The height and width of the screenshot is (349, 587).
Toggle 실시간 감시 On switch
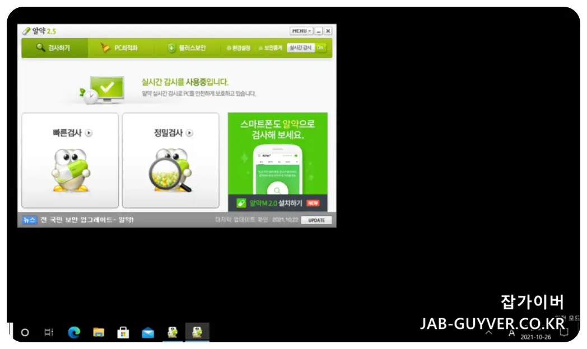pos(306,48)
